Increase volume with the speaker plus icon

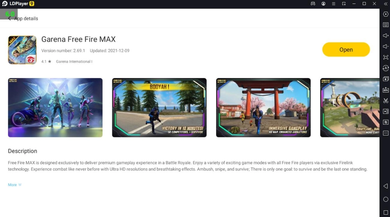[386, 36]
